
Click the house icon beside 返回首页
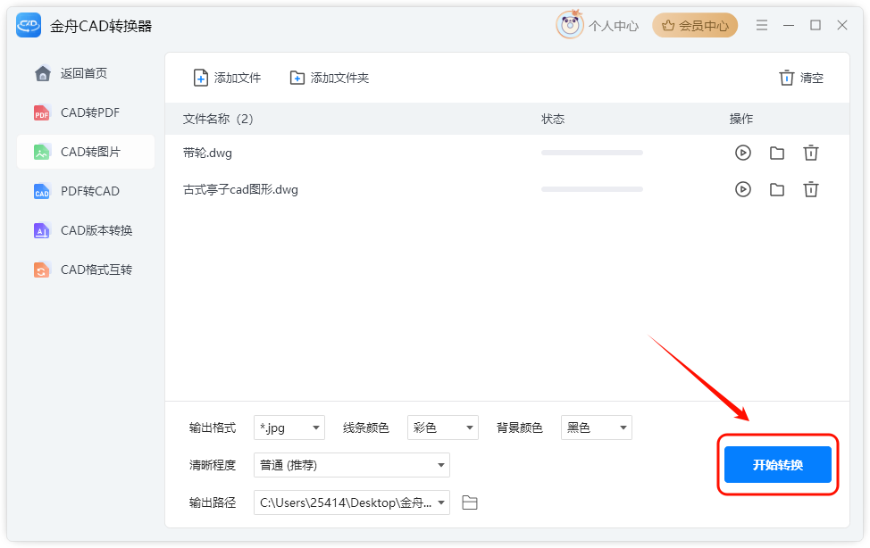click(x=43, y=73)
